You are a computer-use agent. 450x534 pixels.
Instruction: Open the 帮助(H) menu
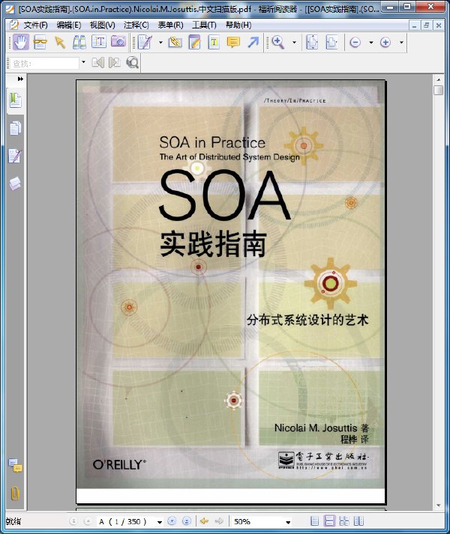pyautogui.click(x=238, y=25)
